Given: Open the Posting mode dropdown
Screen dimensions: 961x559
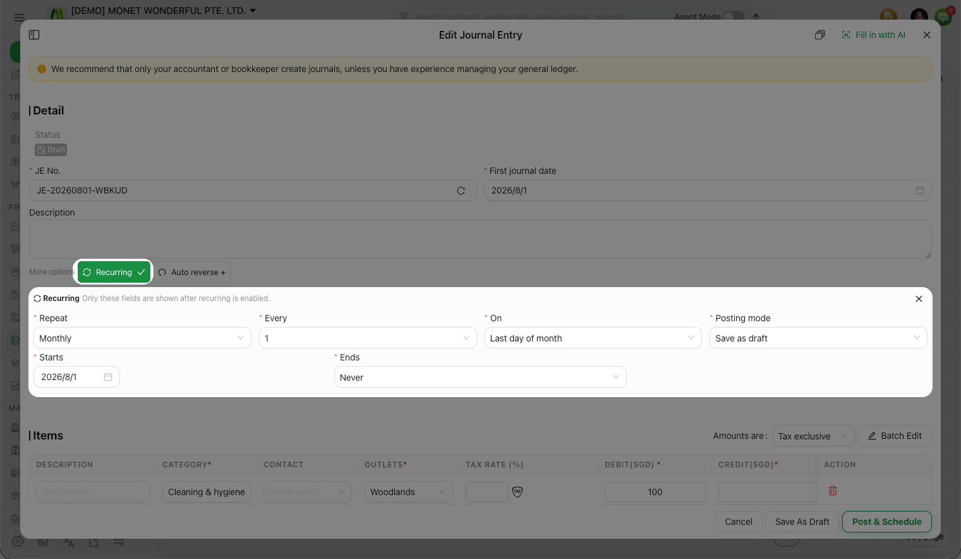Looking at the screenshot, I should (818, 338).
